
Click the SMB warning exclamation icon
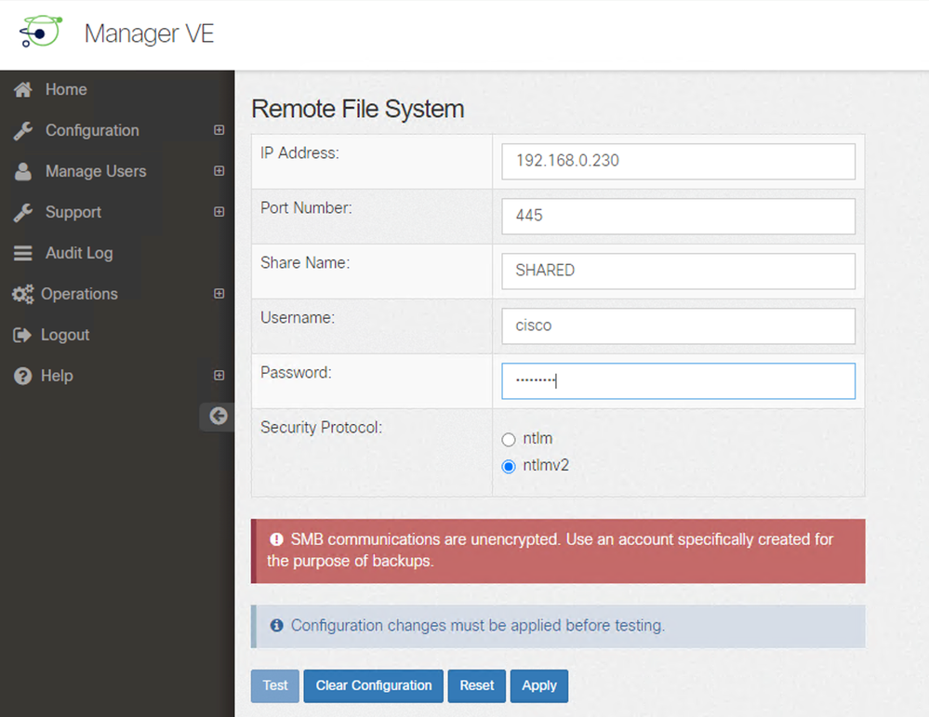click(x=276, y=539)
